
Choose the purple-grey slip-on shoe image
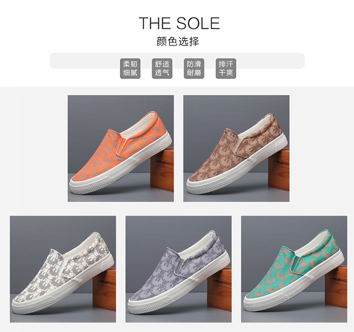(178, 269)
